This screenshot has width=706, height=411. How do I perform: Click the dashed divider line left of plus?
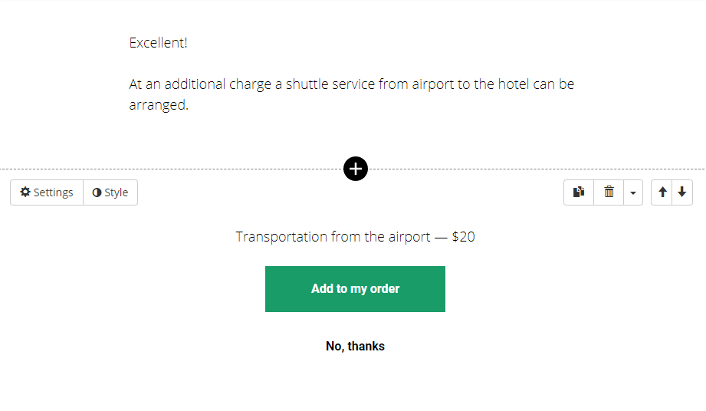[172, 169]
